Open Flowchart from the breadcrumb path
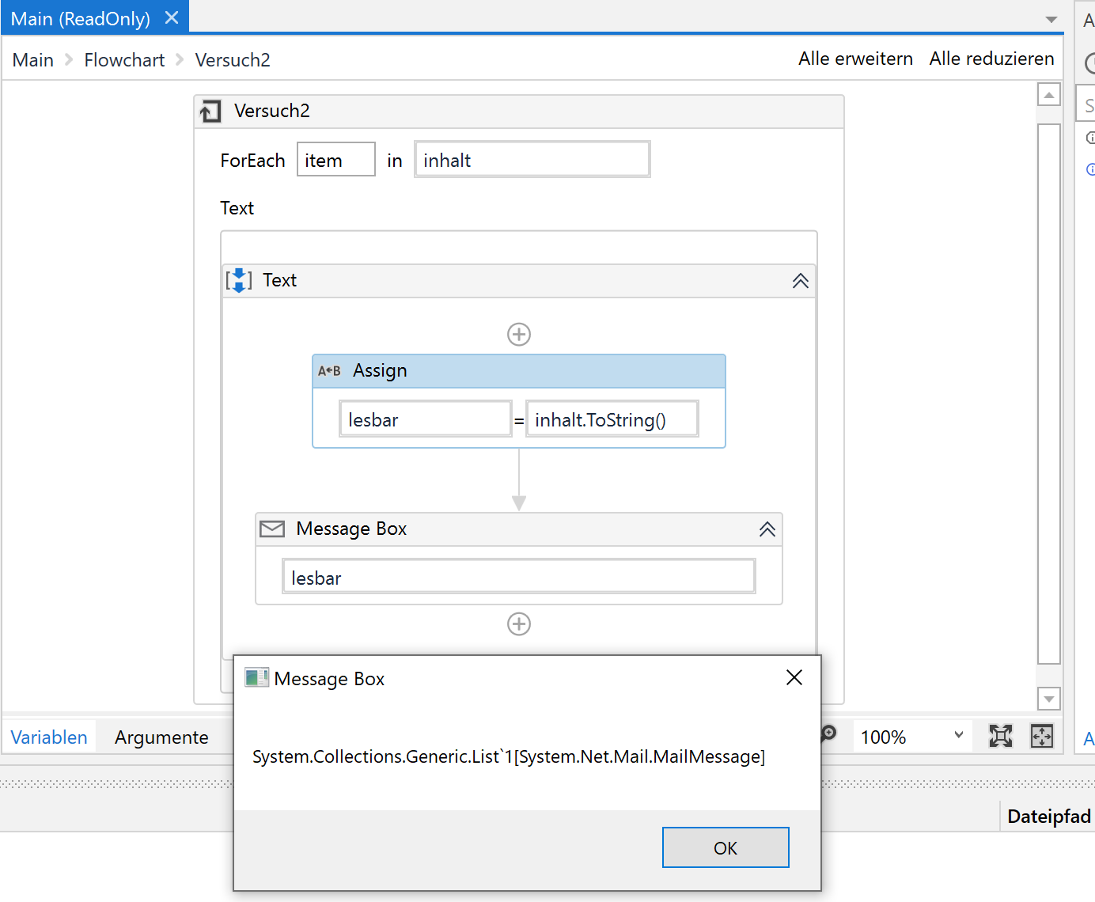This screenshot has width=1095, height=902. 123,59
